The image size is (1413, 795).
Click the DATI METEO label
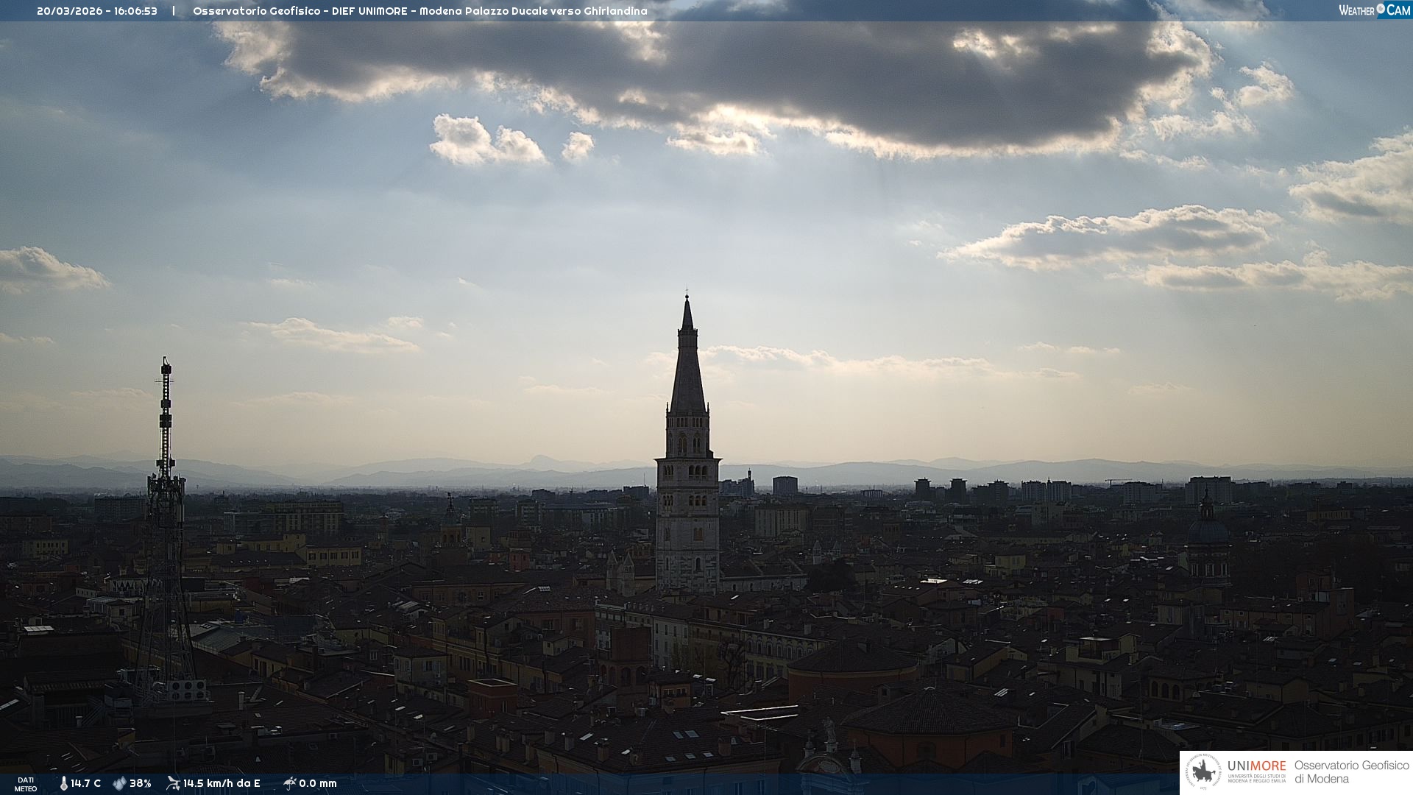pyautogui.click(x=26, y=784)
